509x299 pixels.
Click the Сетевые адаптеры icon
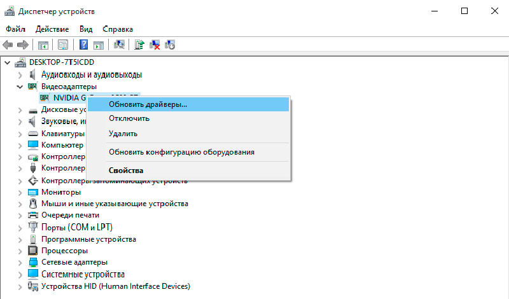coord(33,262)
